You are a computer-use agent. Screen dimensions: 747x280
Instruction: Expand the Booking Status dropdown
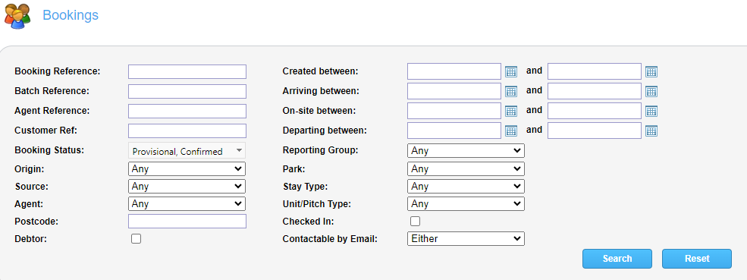(187, 151)
